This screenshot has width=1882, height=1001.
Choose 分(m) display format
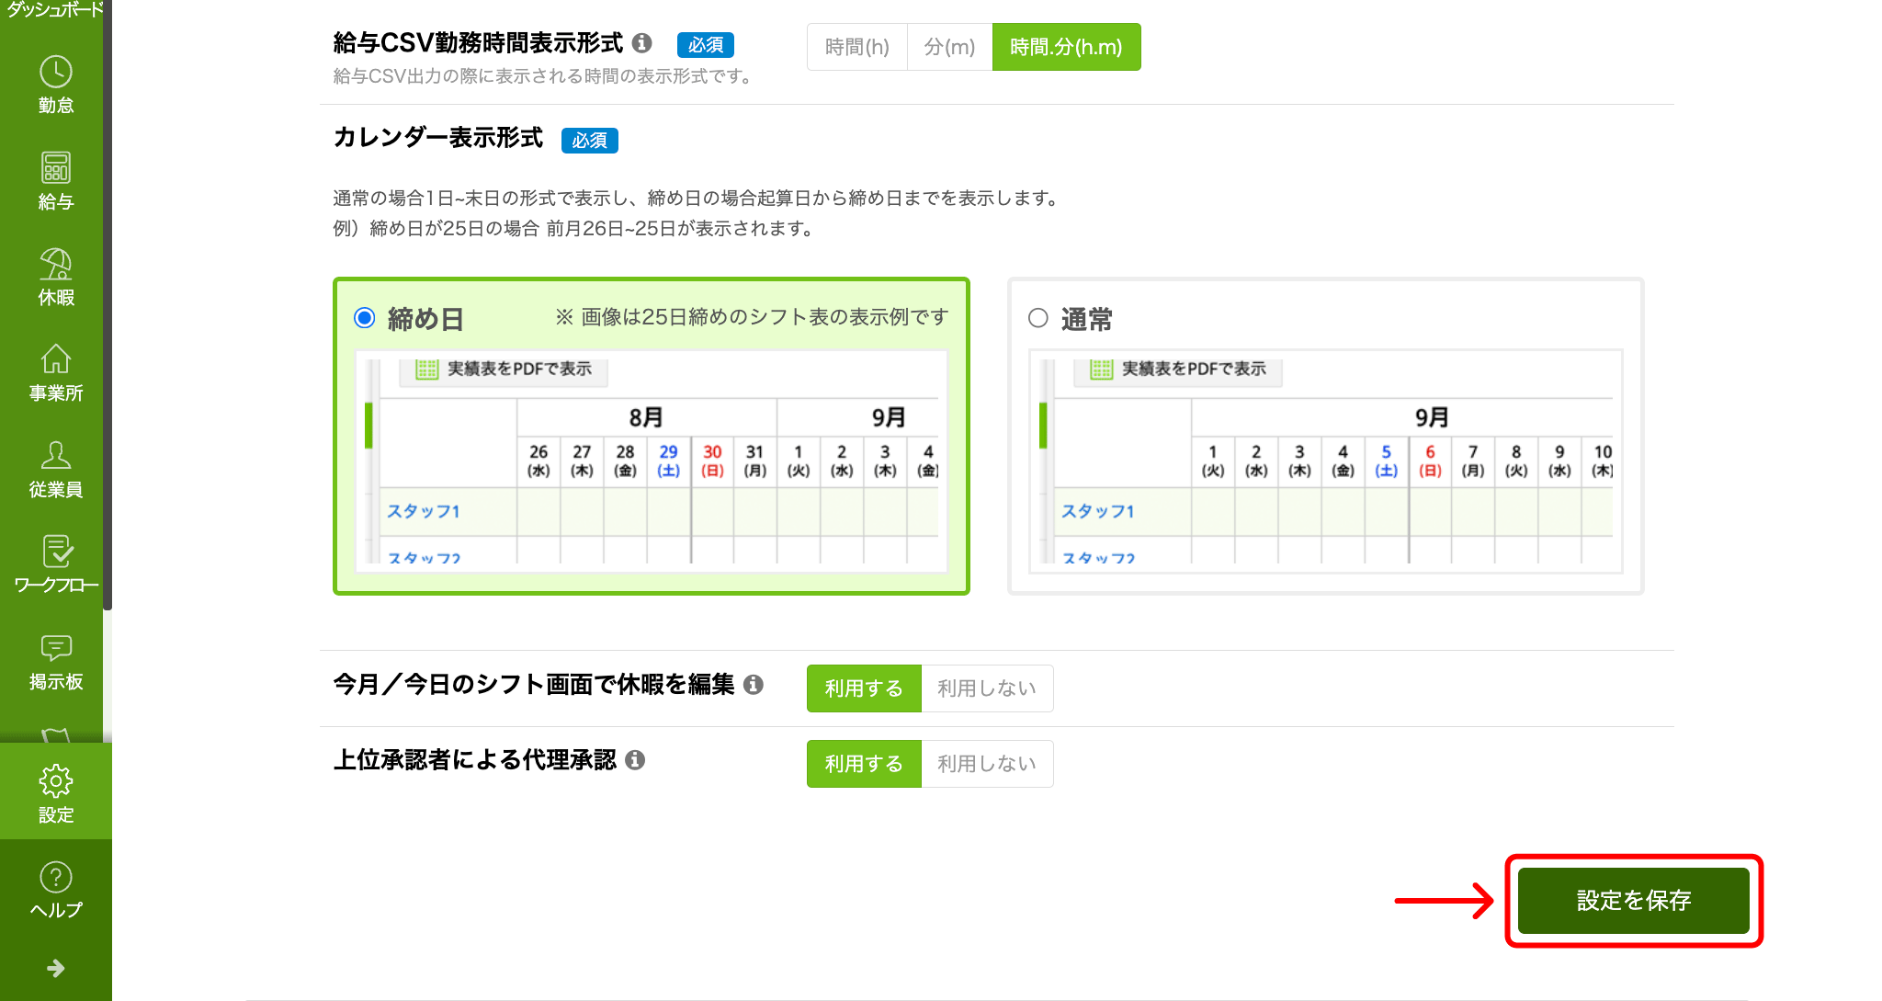coord(949,47)
